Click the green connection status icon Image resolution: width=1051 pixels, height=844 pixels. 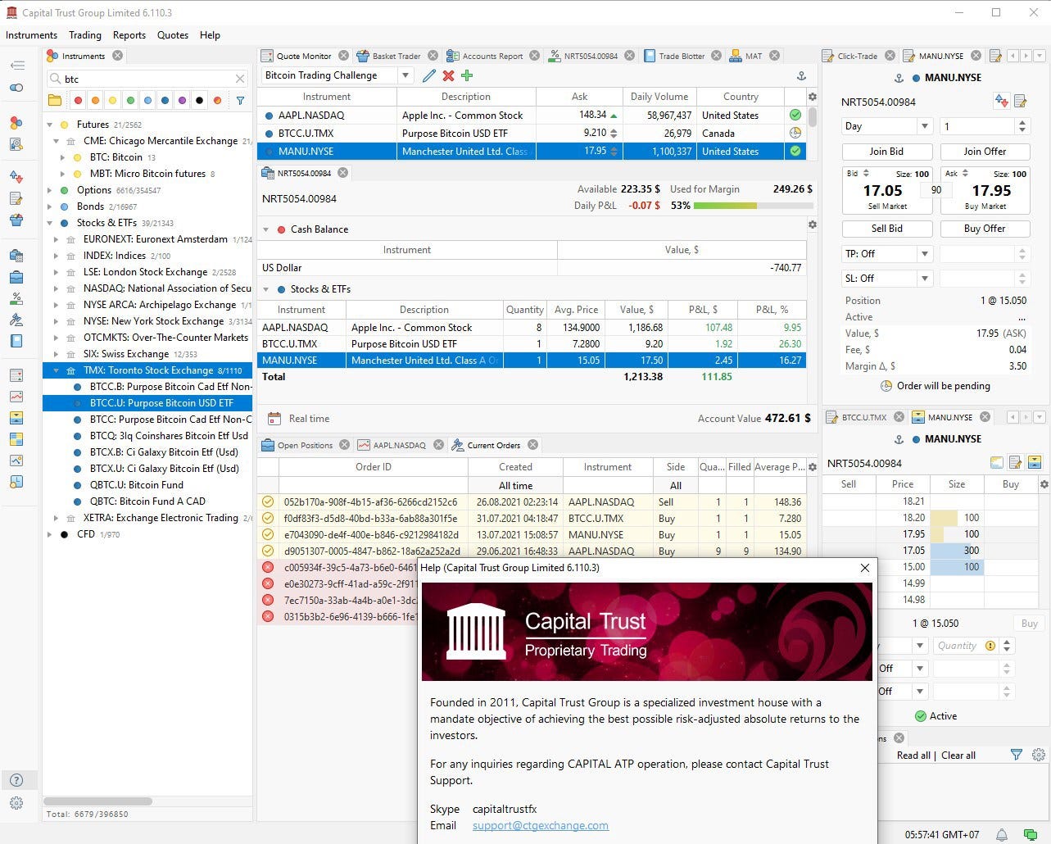1030,835
